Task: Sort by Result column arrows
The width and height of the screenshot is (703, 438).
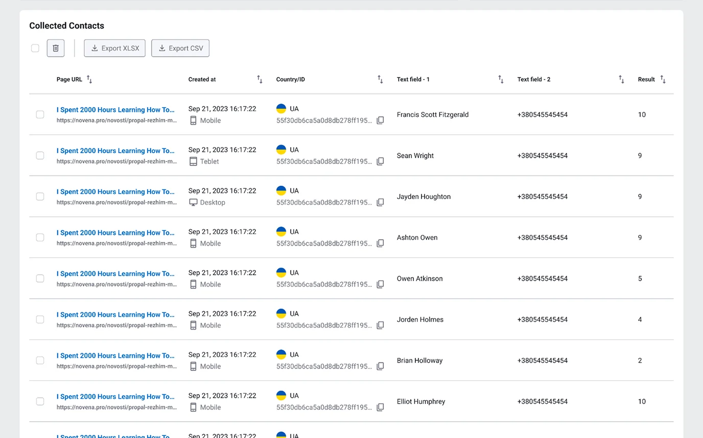Action: pos(663,79)
